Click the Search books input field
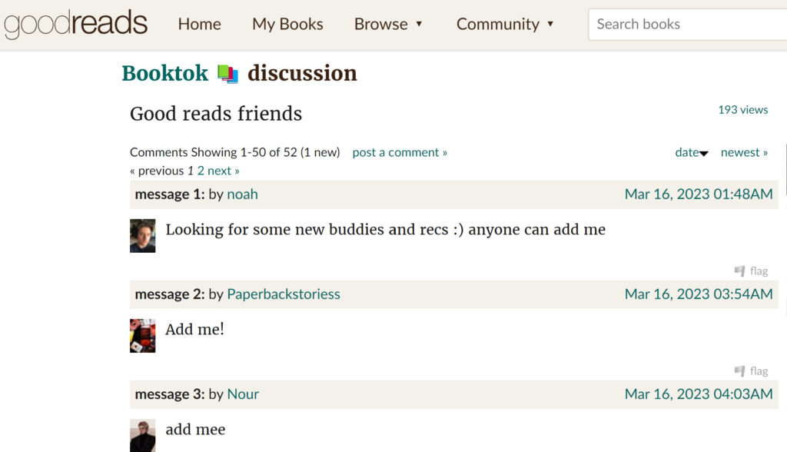 [x=688, y=24]
